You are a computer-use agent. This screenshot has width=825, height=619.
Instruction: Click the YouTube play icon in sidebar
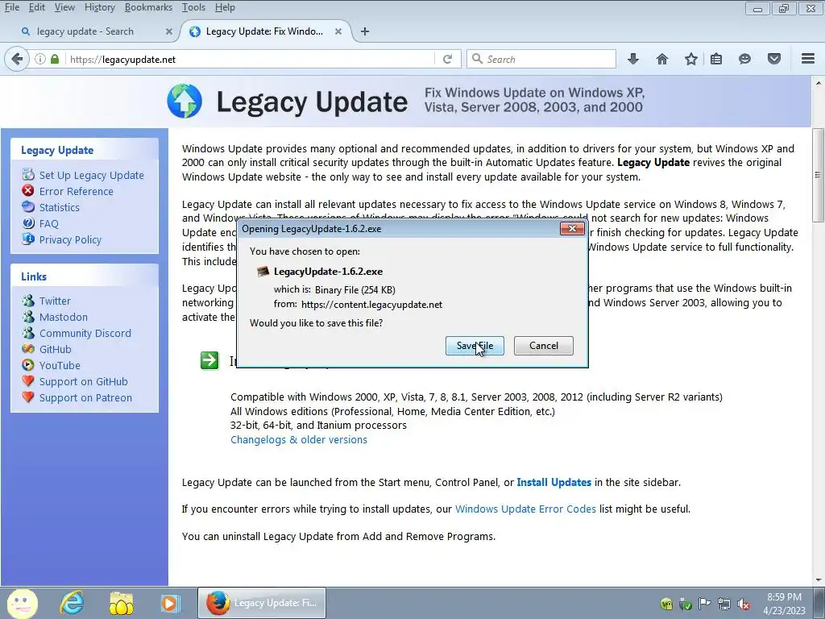click(x=28, y=365)
